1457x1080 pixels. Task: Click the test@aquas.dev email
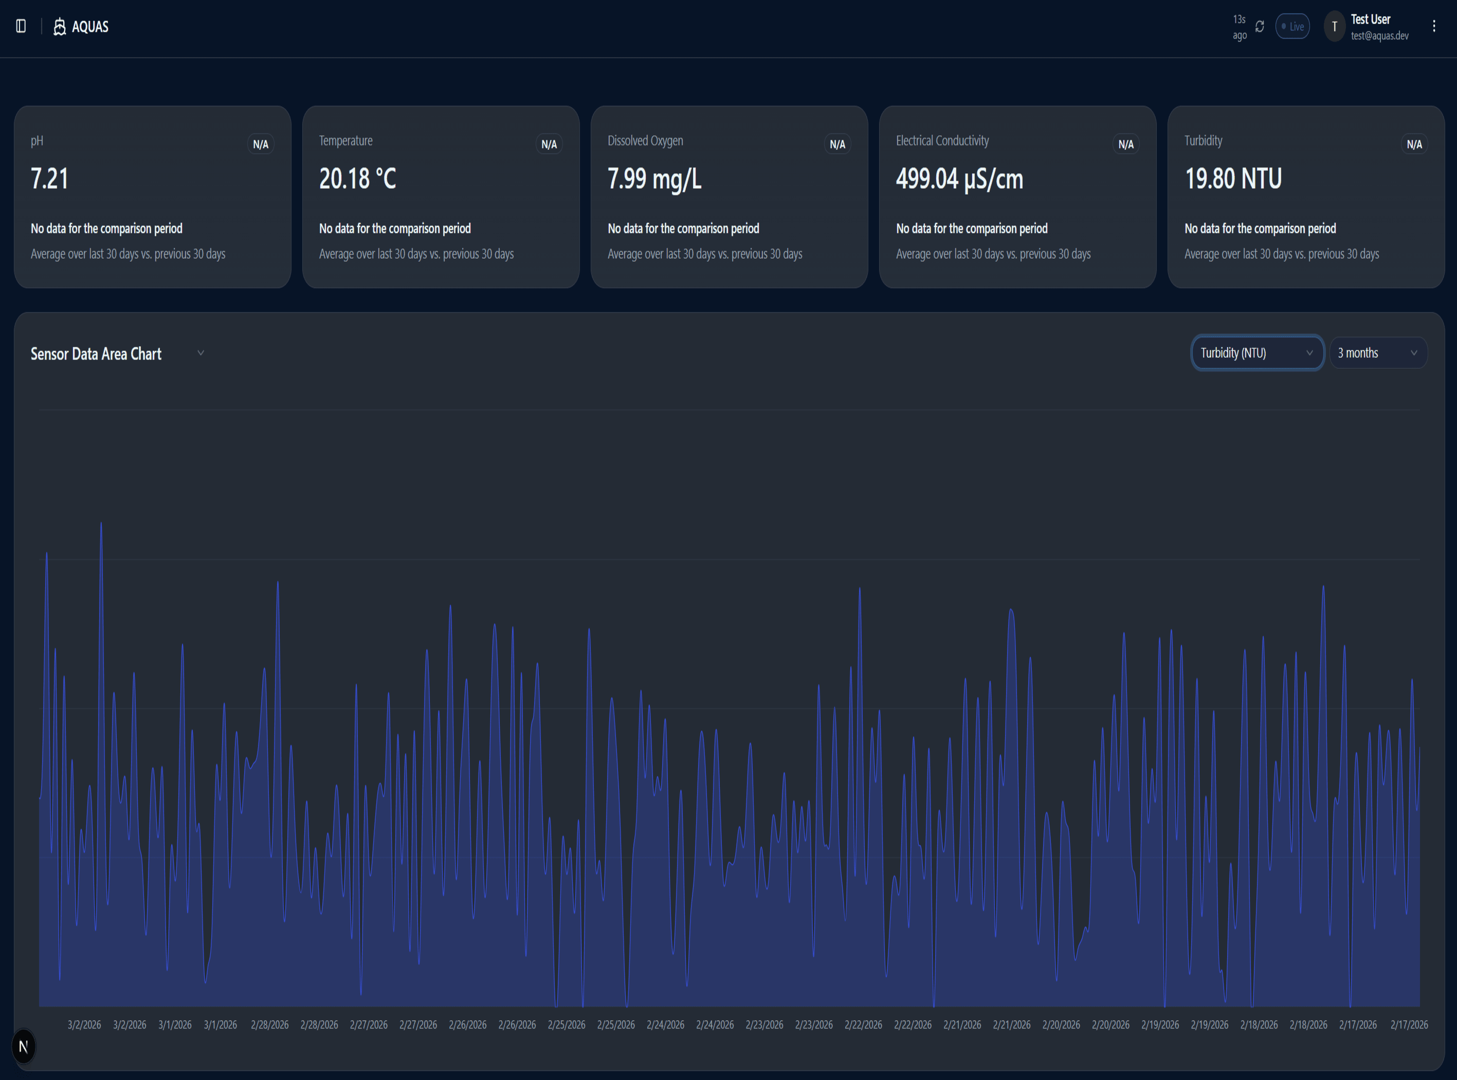[x=1380, y=36]
